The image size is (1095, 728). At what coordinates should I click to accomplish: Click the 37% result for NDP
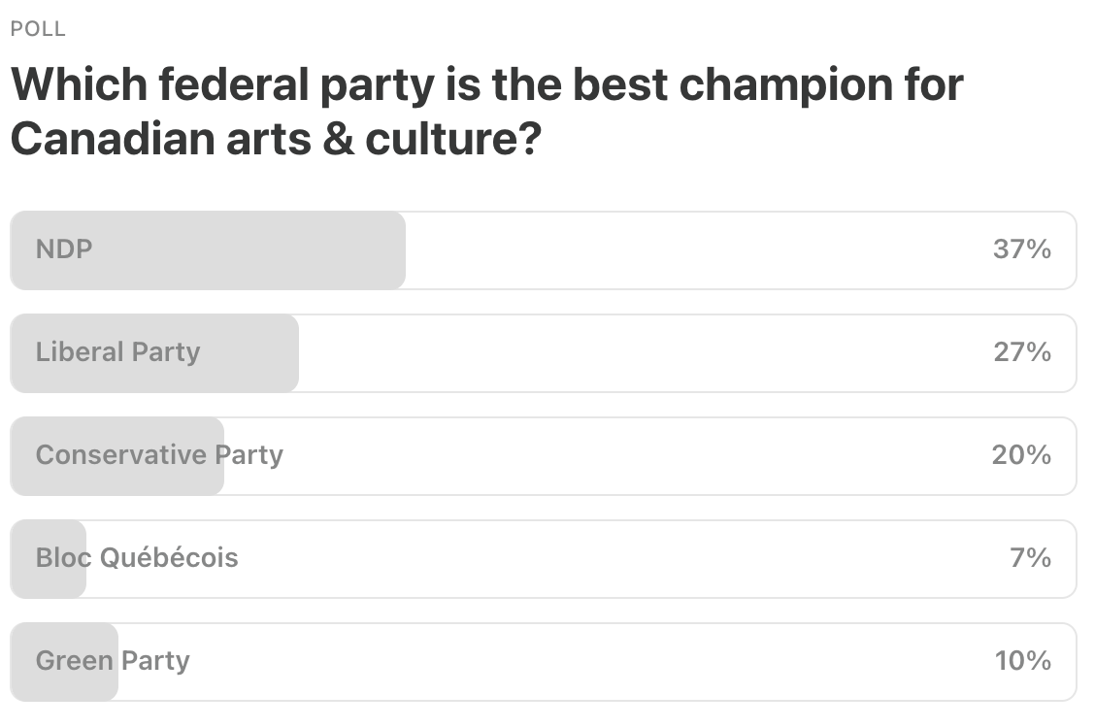(x=1021, y=249)
